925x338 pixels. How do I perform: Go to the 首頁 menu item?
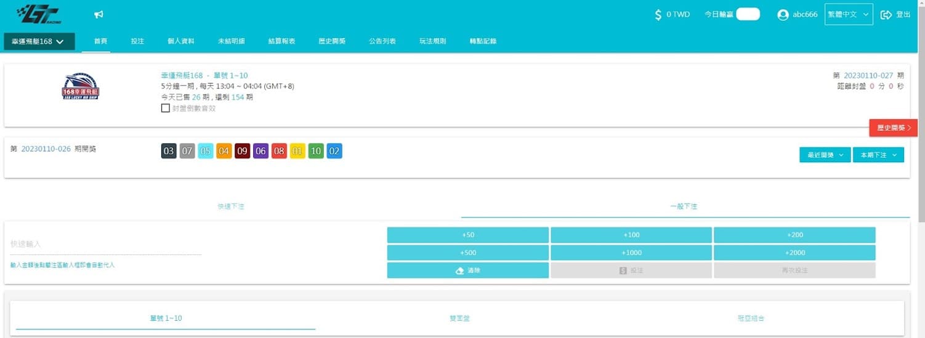(x=101, y=41)
